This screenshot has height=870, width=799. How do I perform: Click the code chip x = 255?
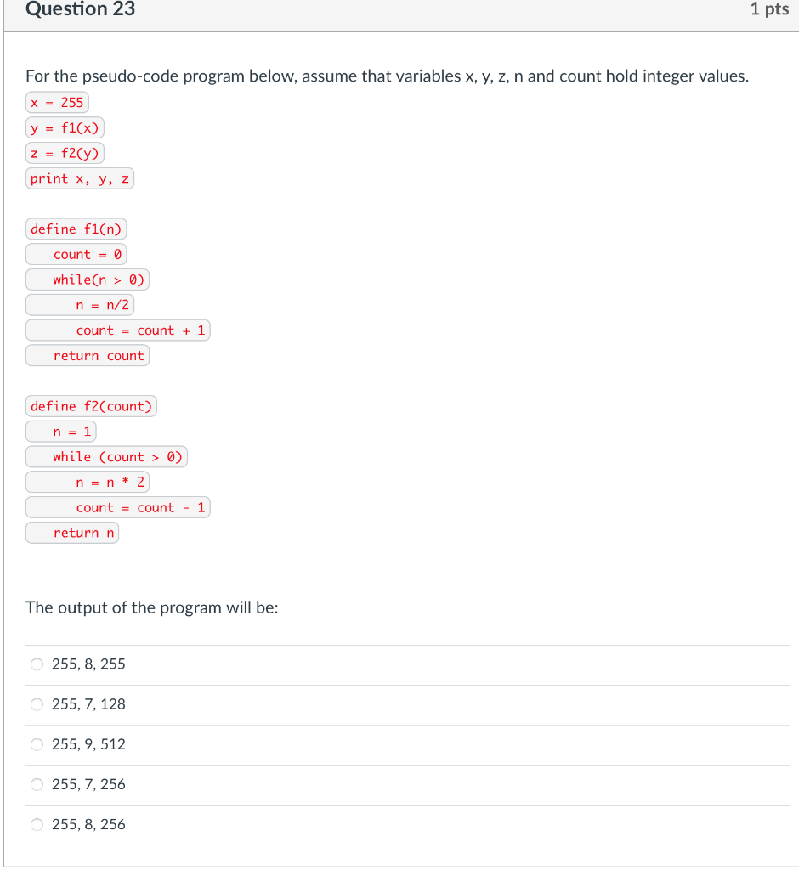(56, 102)
